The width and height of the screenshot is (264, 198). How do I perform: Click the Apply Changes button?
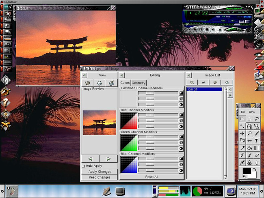[x=100, y=172]
